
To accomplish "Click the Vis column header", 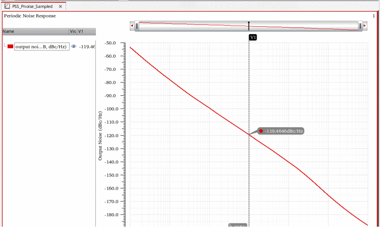I will coord(73,31).
